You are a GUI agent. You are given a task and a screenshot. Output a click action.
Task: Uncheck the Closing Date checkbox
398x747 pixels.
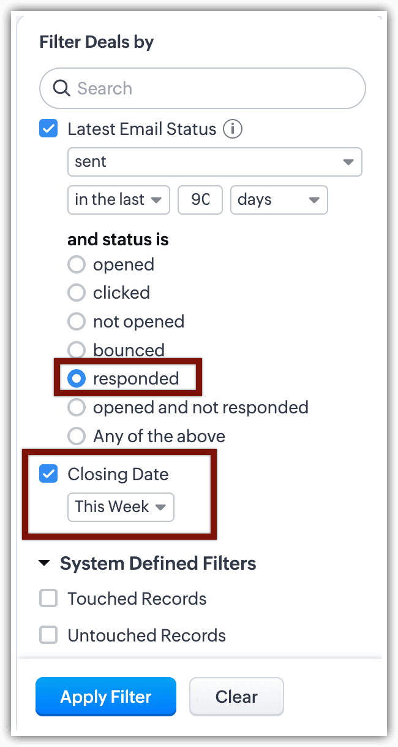[48, 474]
